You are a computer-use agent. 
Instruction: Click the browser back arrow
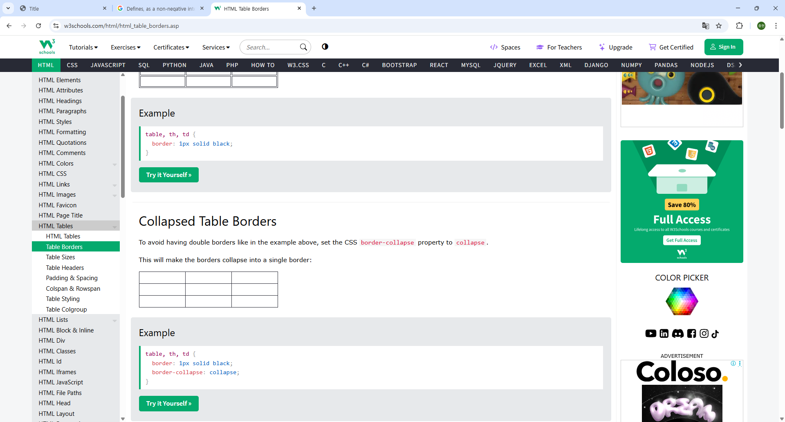pyautogui.click(x=9, y=26)
